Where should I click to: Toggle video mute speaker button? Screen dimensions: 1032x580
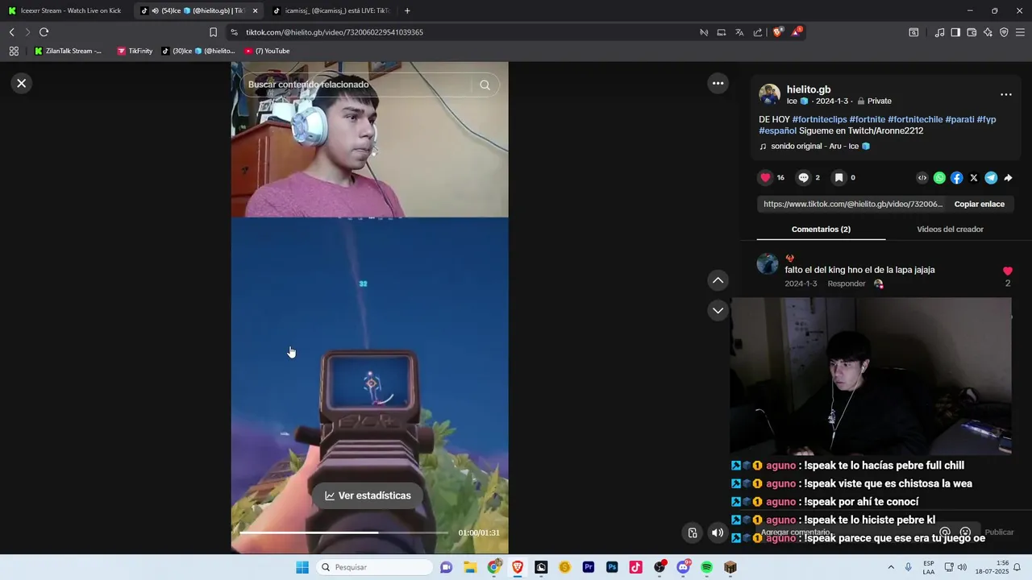717,532
